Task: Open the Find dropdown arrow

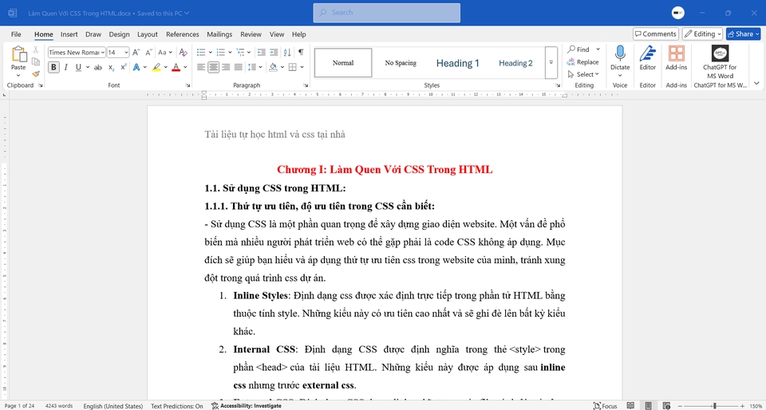Action: point(598,49)
